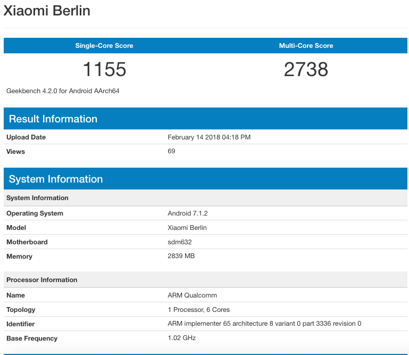Select the memory value '2839 MB'
Viewport: 409px width, 355px height.
[181, 256]
